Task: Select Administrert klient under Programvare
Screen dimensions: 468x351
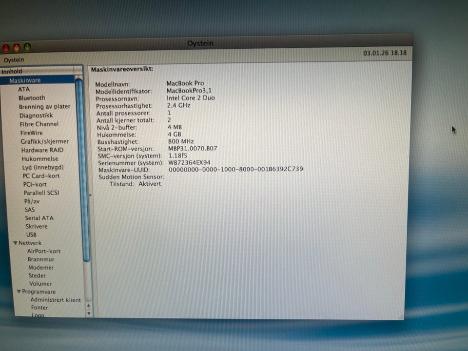Action: [x=56, y=300]
